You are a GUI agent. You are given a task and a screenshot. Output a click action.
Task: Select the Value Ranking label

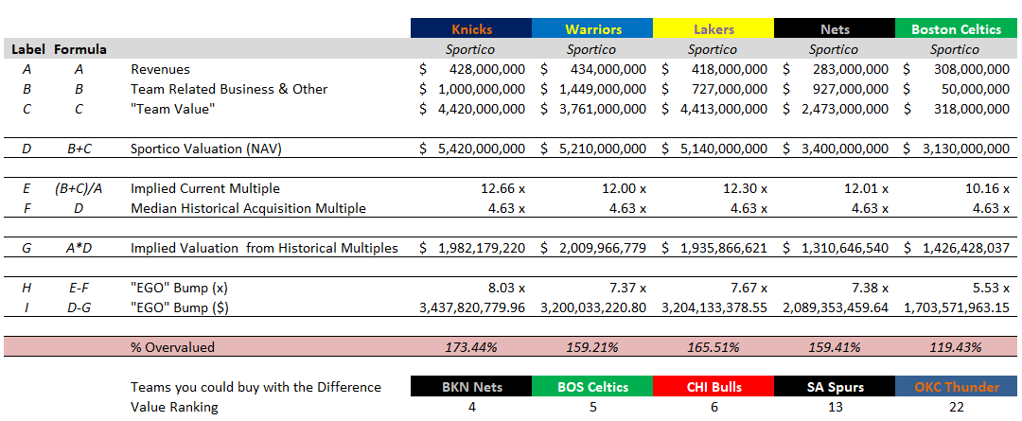pos(174,408)
